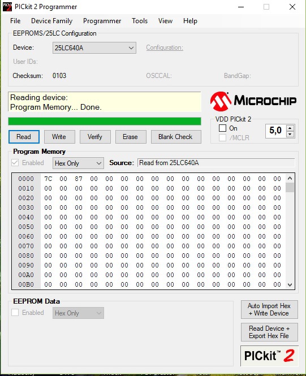Open the Program Memory Hex Only dropdown
Screen dimensions: 306x376
(78, 163)
